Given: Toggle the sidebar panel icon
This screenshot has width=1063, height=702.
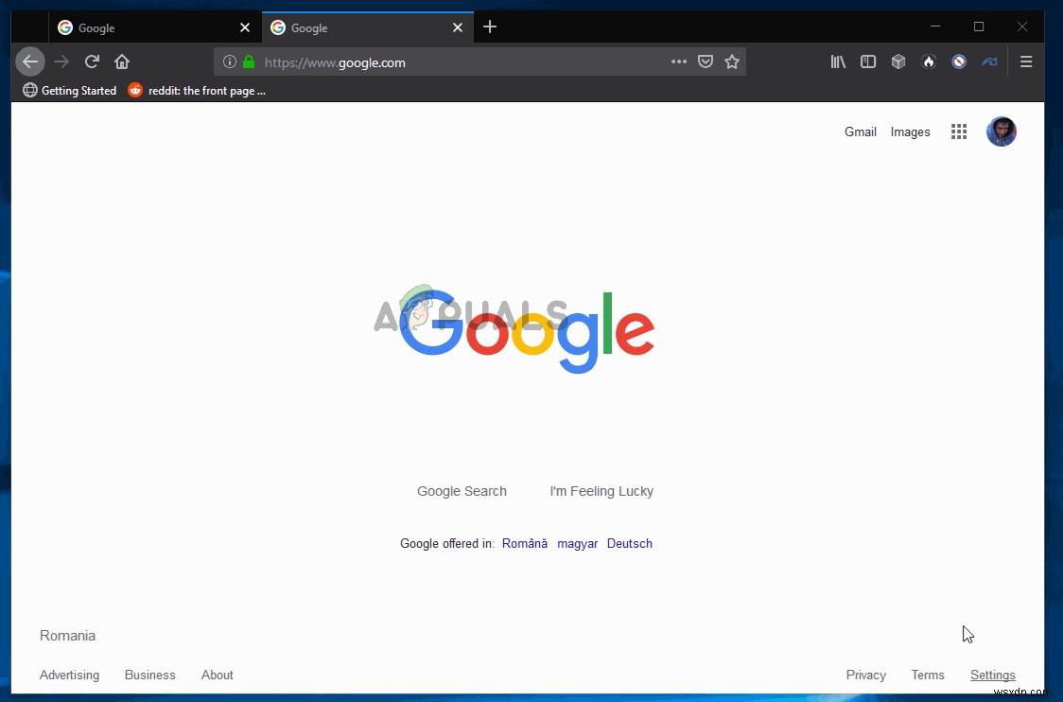Looking at the screenshot, I should pyautogui.click(x=868, y=61).
